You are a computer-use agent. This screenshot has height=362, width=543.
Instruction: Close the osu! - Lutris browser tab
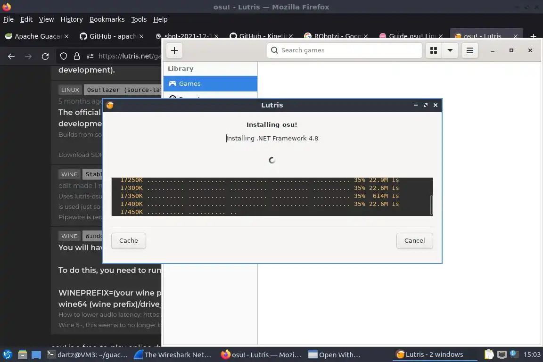point(516,36)
